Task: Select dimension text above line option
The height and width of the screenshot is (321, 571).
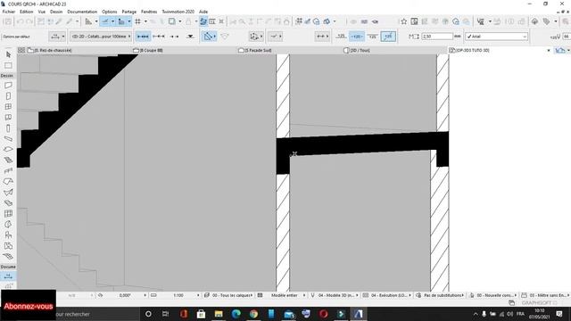Action: (x=341, y=37)
